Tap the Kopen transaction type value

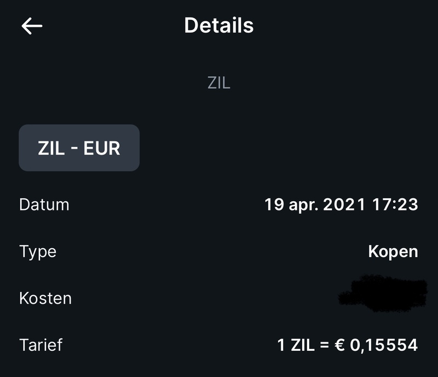[x=393, y=252]
